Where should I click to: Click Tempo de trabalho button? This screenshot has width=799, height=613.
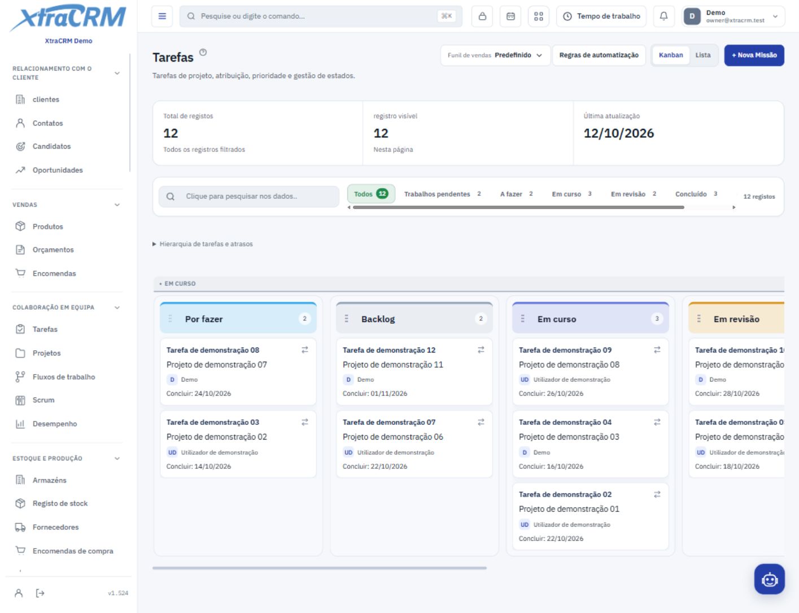click(602, 16)
